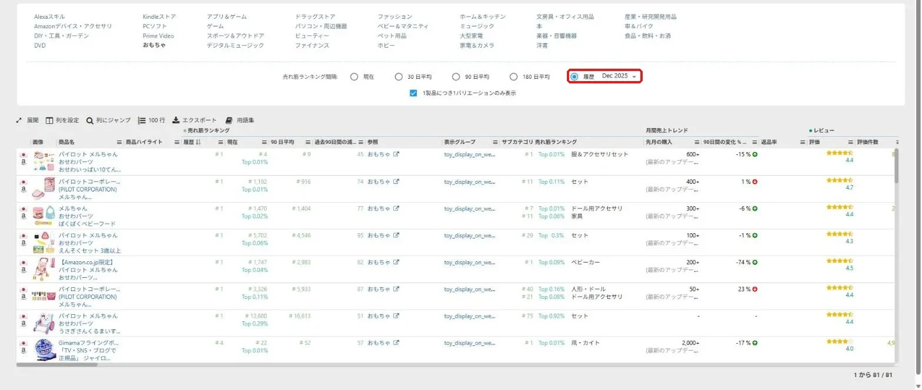Click the red trend arrow next to 23 %
The width and height of the screenshot is (922, 390).
click(x=755, y=289)
